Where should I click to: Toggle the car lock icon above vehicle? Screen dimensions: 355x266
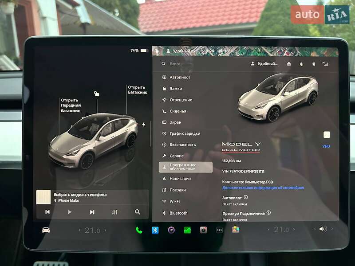(97, 94)
